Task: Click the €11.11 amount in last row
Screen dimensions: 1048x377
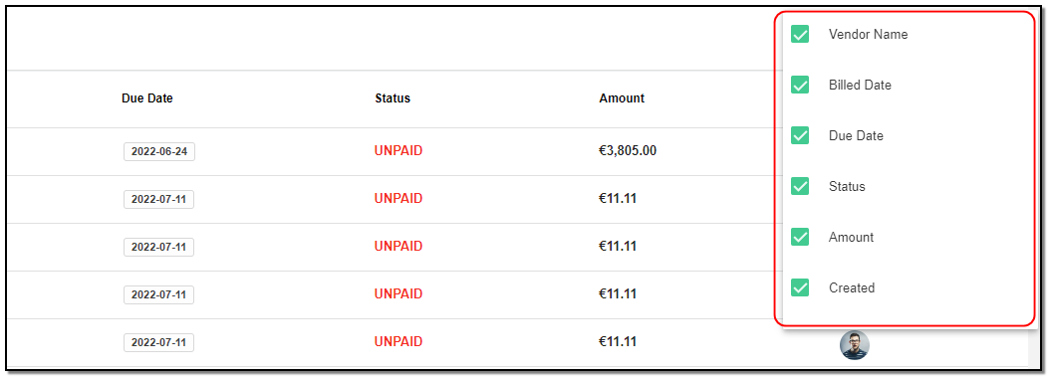Action: (618, 341)
